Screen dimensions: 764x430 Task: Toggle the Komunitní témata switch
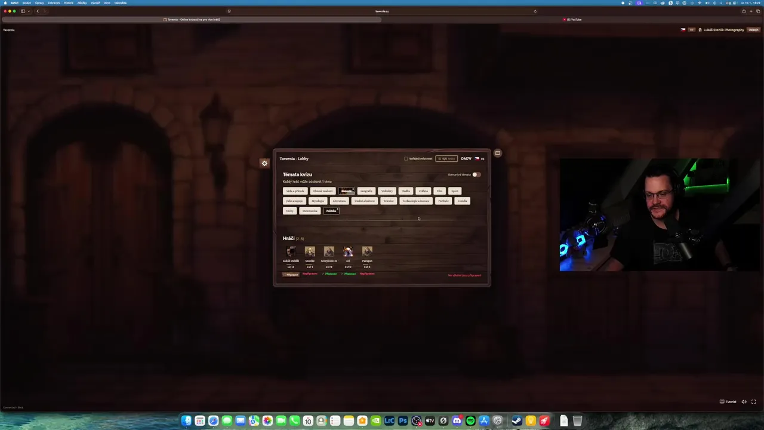pos(476,174)
